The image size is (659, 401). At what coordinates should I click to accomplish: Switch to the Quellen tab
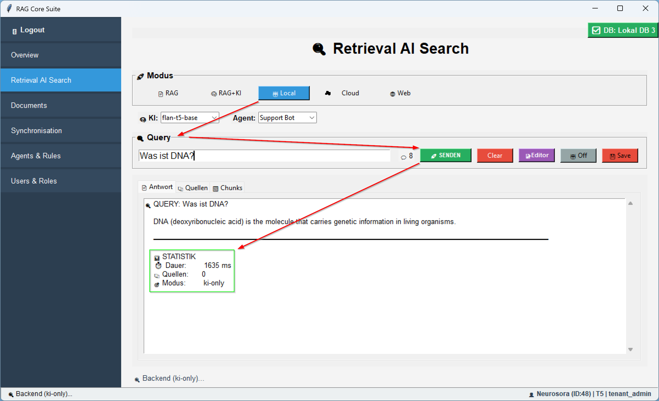point(193,188)
